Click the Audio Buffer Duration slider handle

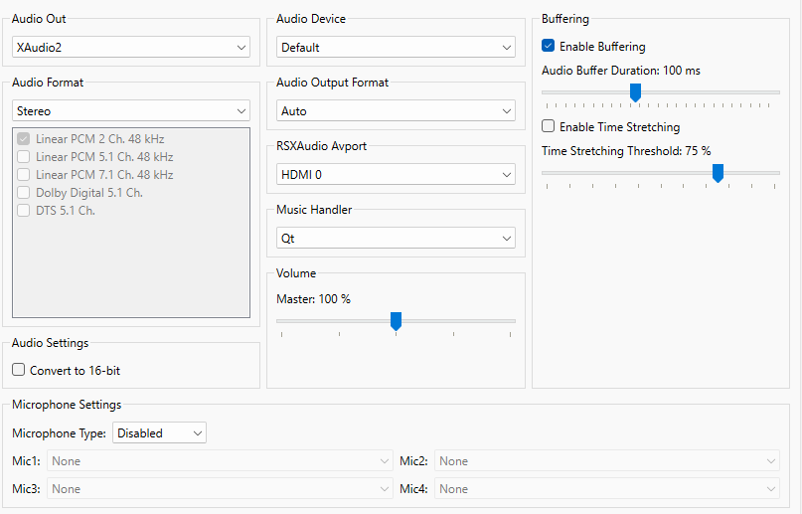(635, 92)
